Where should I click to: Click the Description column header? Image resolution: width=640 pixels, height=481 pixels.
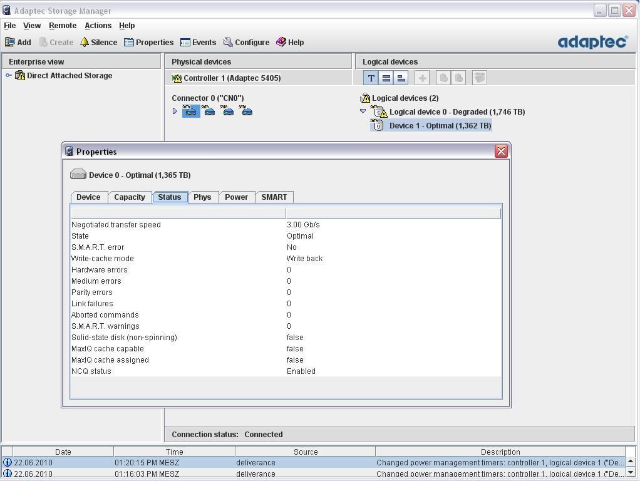[500, 452]
